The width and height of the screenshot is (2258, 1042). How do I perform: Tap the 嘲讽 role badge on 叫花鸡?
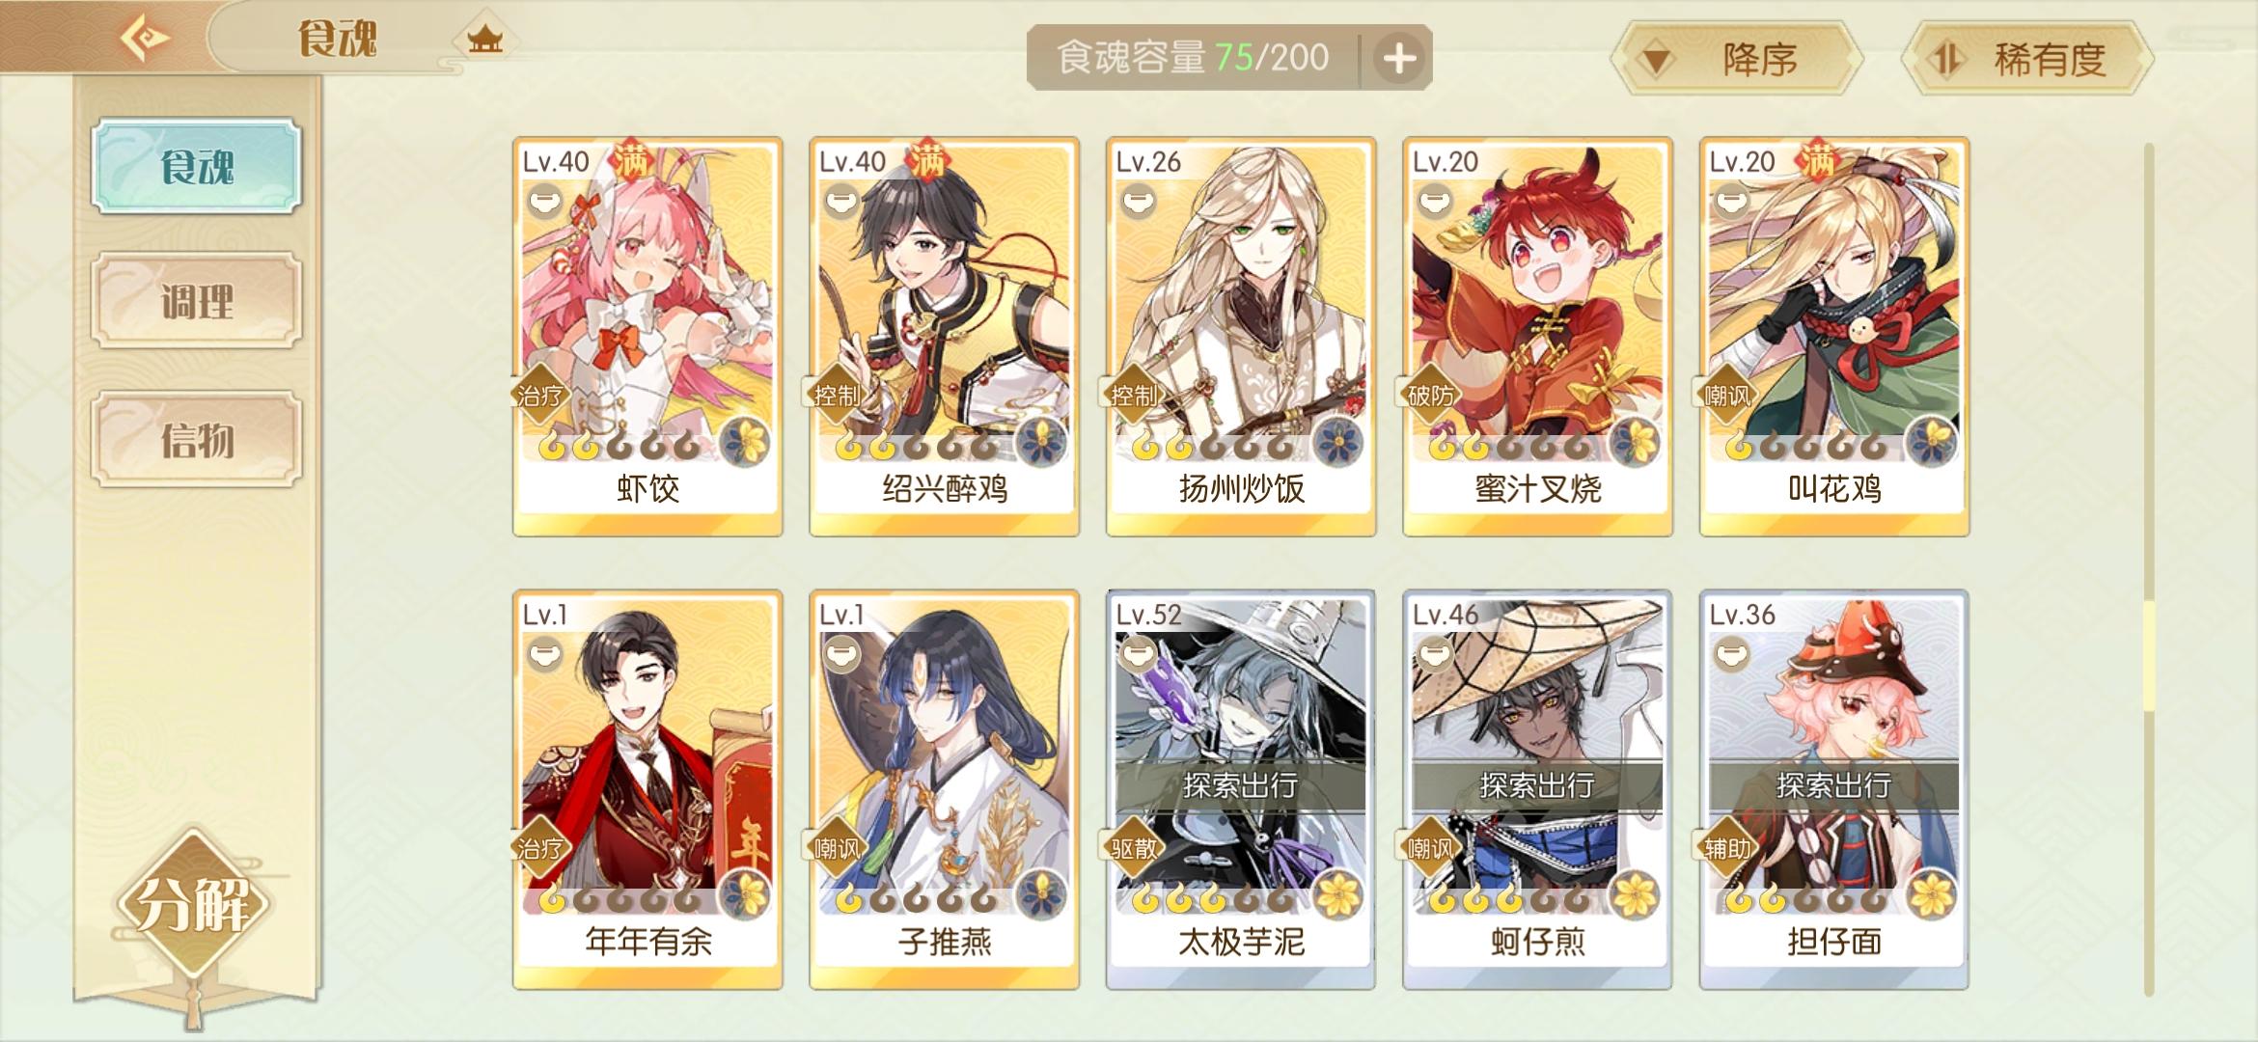click(x=1727, y=396)
